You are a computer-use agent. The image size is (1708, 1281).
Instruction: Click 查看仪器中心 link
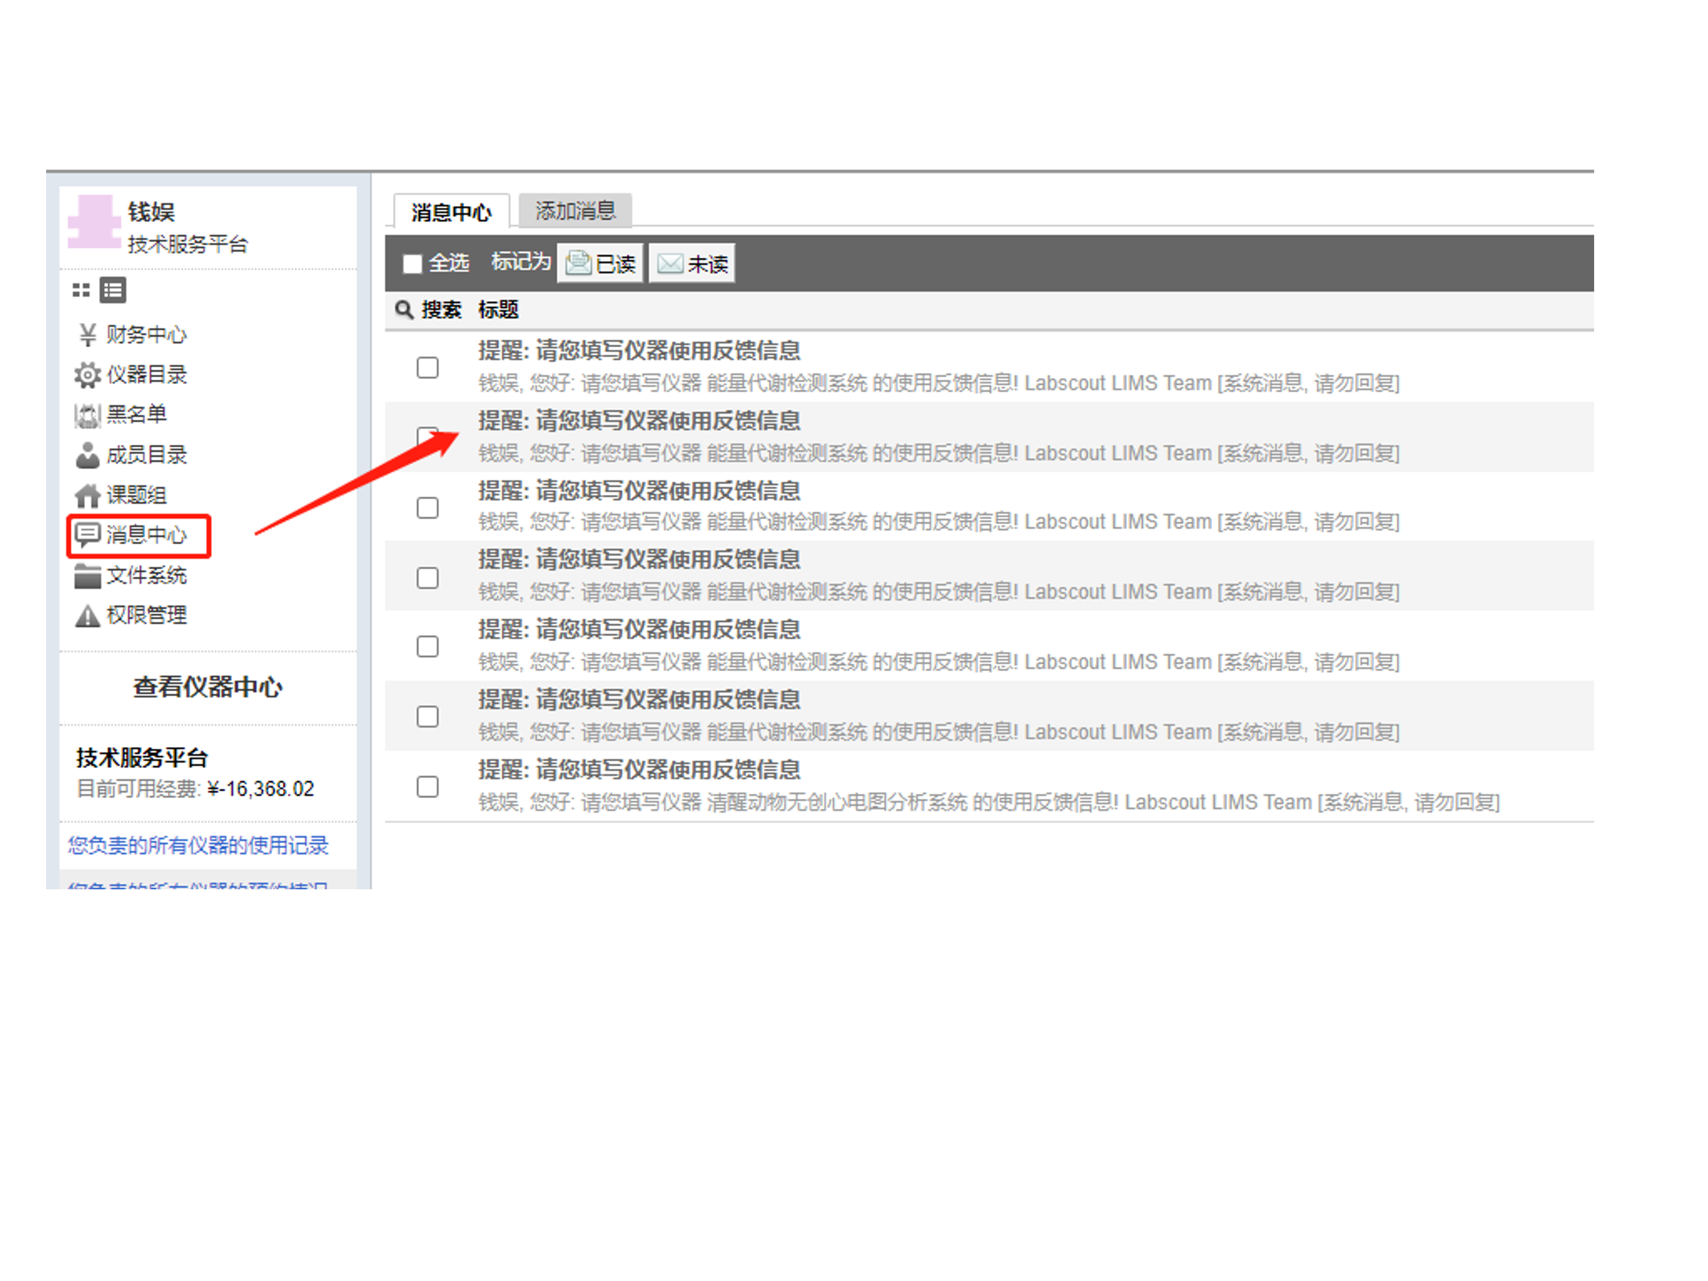coord(208,687)
